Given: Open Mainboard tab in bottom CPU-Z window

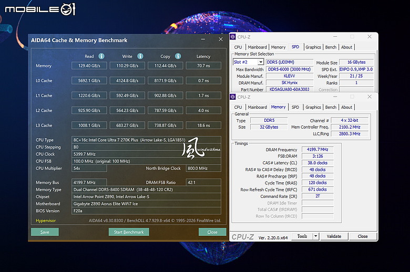Looking at the screenshot, I should (257, 108).
